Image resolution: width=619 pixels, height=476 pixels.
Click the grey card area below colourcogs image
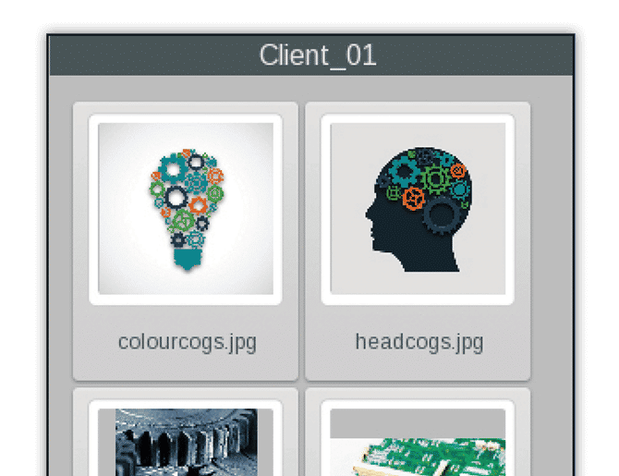(x=186, y=318)
